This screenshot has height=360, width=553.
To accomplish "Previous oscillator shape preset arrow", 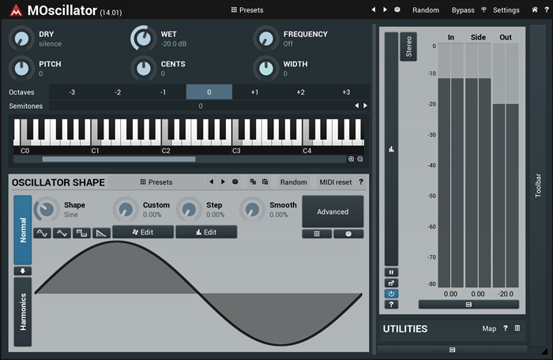I will pos(211,182).
